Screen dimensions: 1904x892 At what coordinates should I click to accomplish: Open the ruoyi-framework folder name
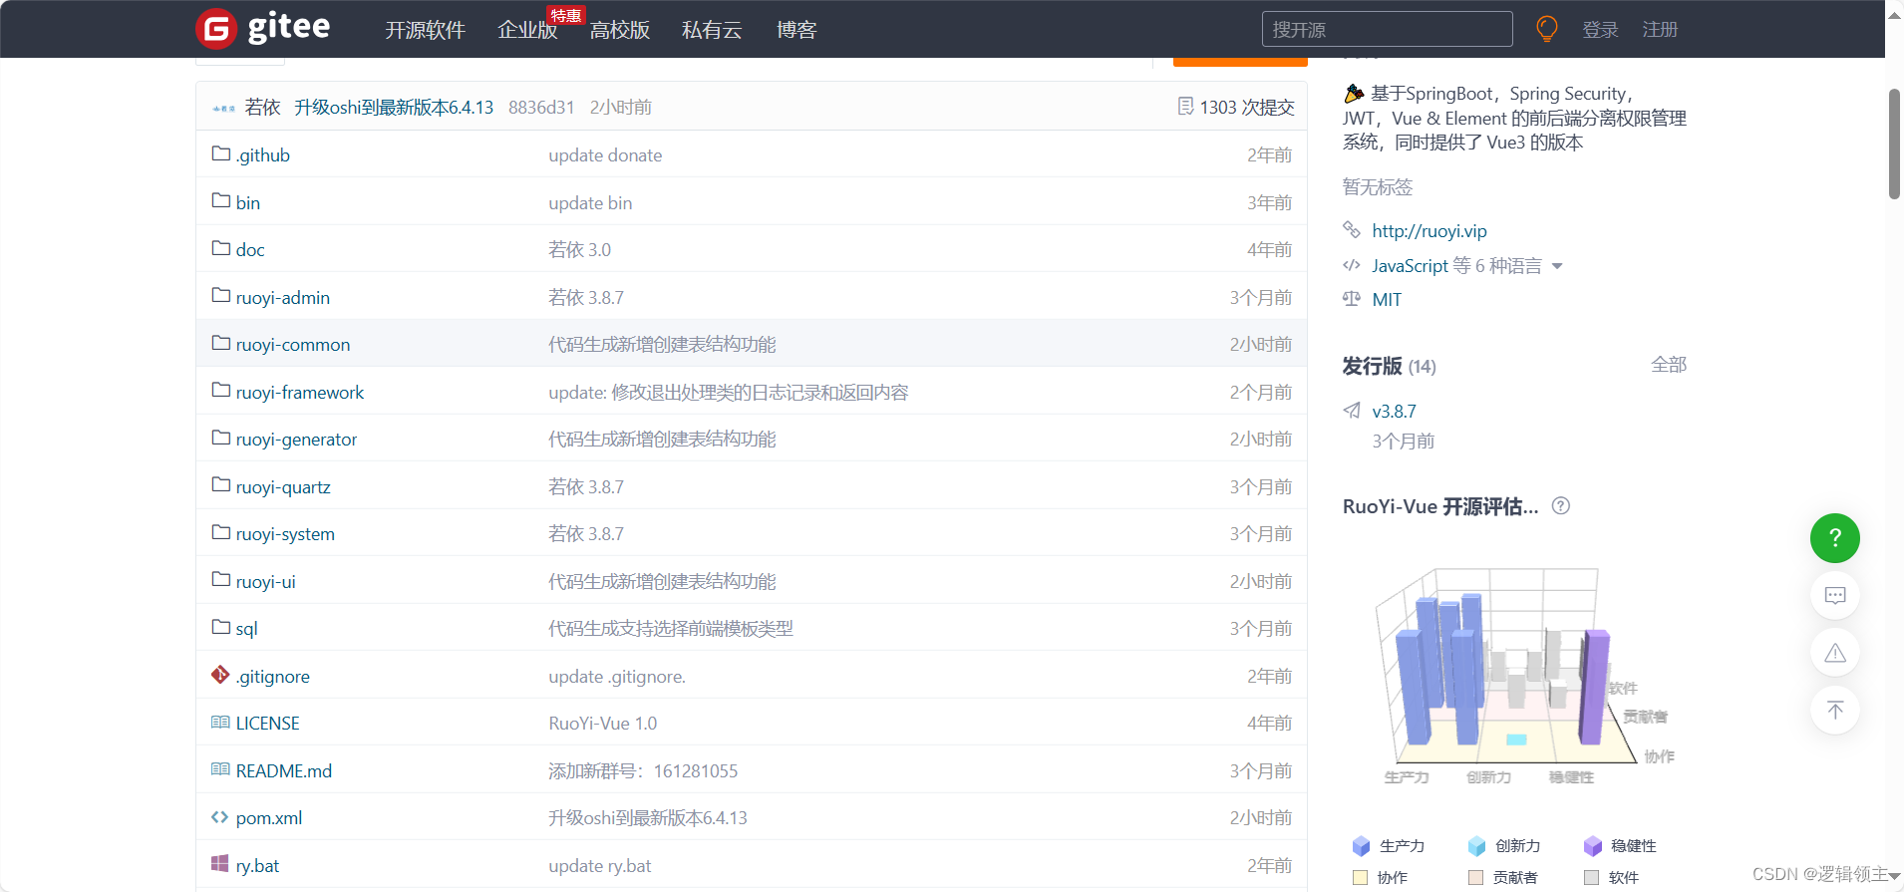click(300, 392)
